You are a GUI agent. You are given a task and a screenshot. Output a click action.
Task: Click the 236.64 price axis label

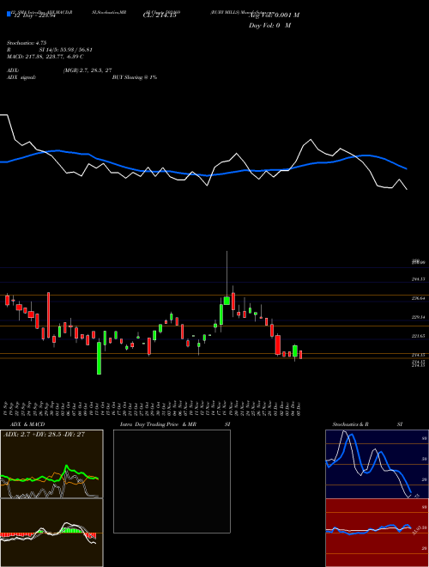[x=418, y=298]
